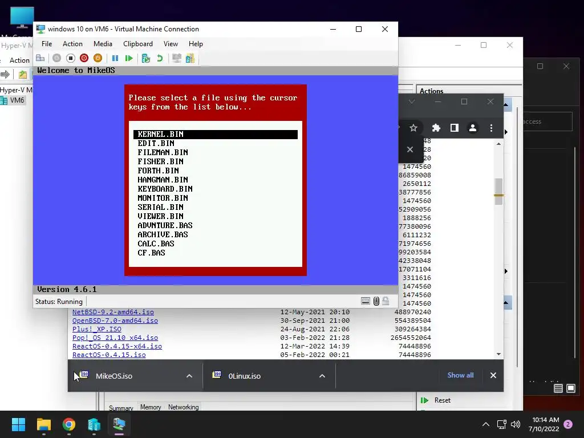Open the ReactOS-0.4.15.iso link

[109, 355]
